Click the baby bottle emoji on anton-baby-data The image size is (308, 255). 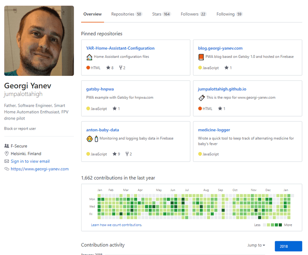click(x=96, y=139)
